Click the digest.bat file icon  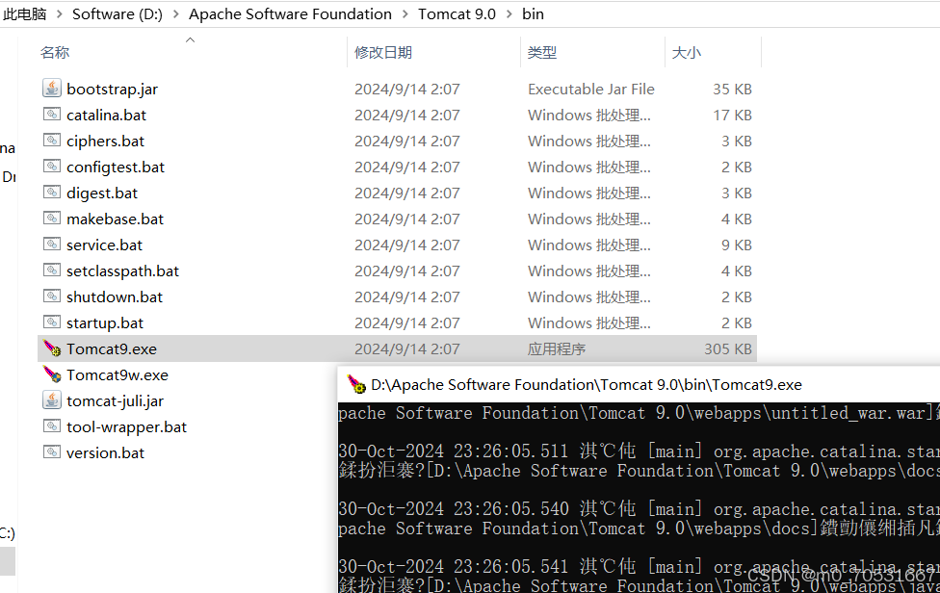click(52, 193)
